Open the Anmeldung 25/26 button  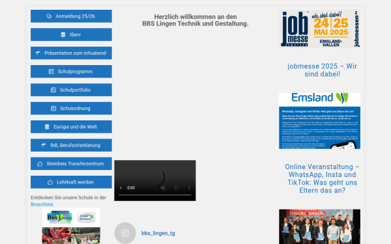pos(71,16)
